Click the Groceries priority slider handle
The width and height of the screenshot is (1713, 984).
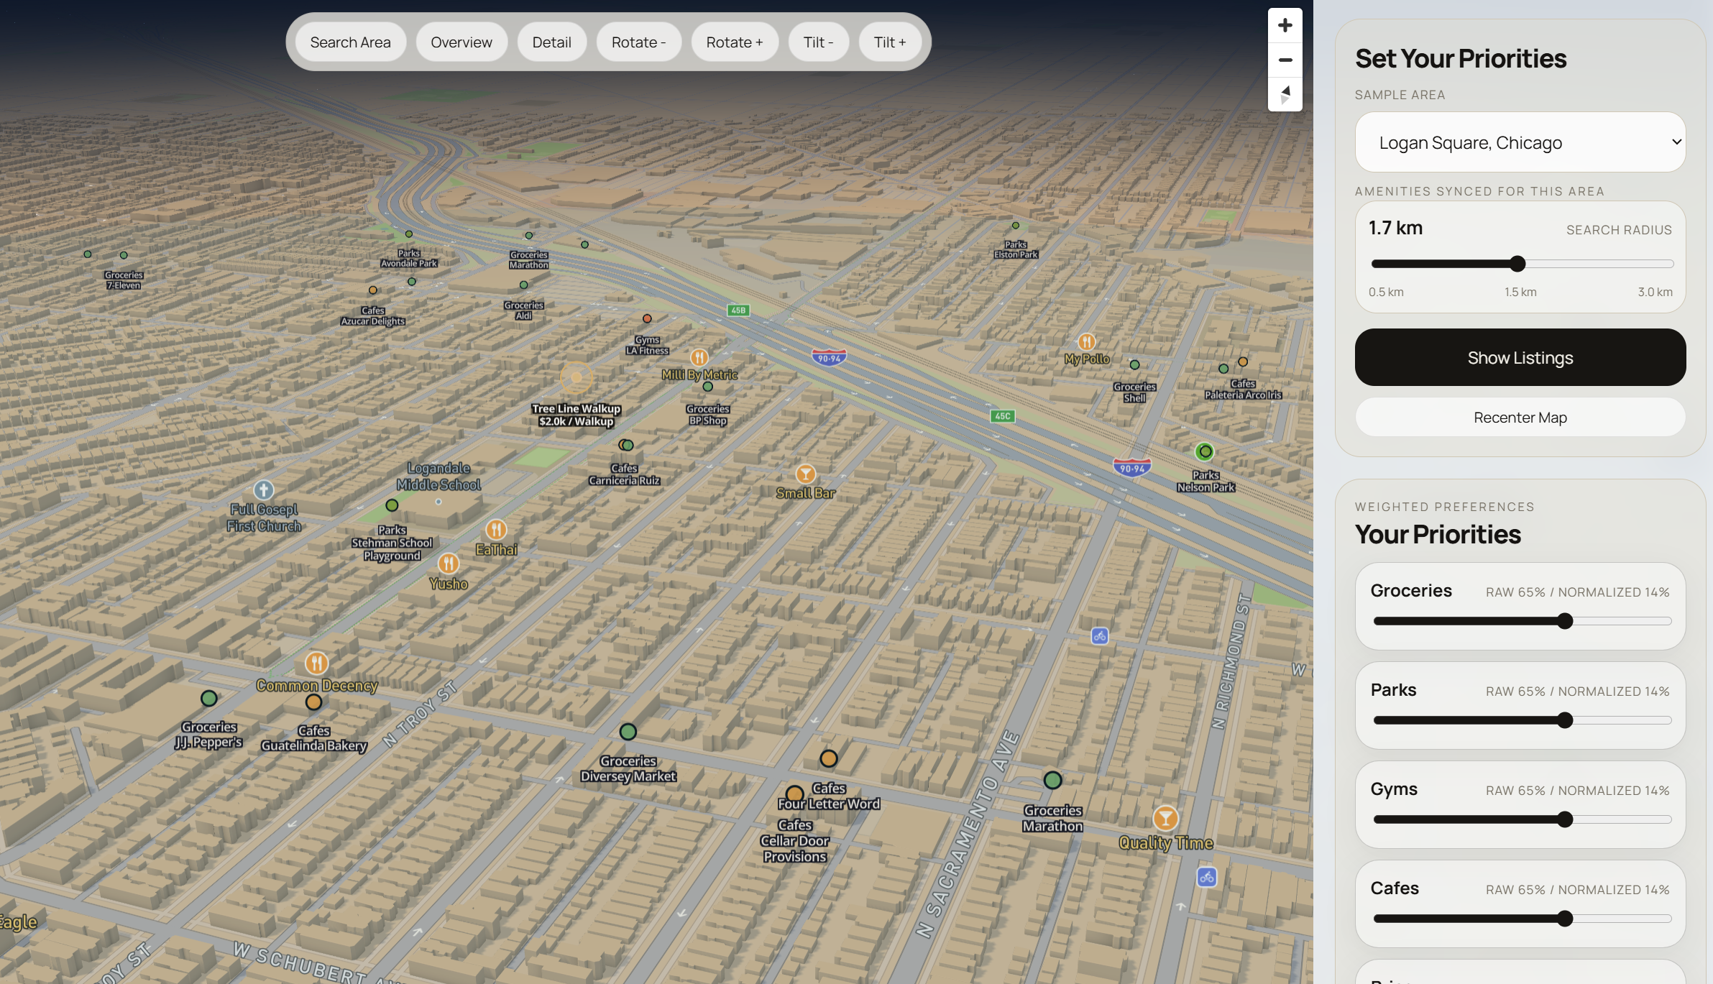[x=1565, y=621]
